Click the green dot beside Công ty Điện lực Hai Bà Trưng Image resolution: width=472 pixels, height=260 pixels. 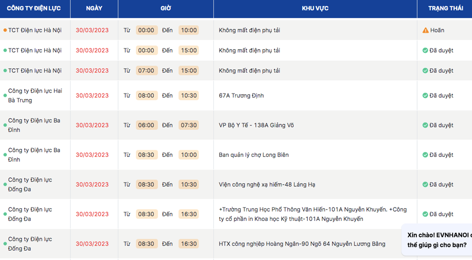pos(5,96)
